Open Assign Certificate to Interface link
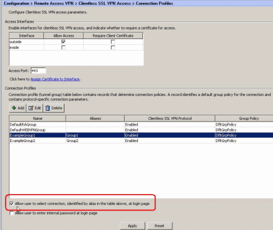 coord(55,79)
